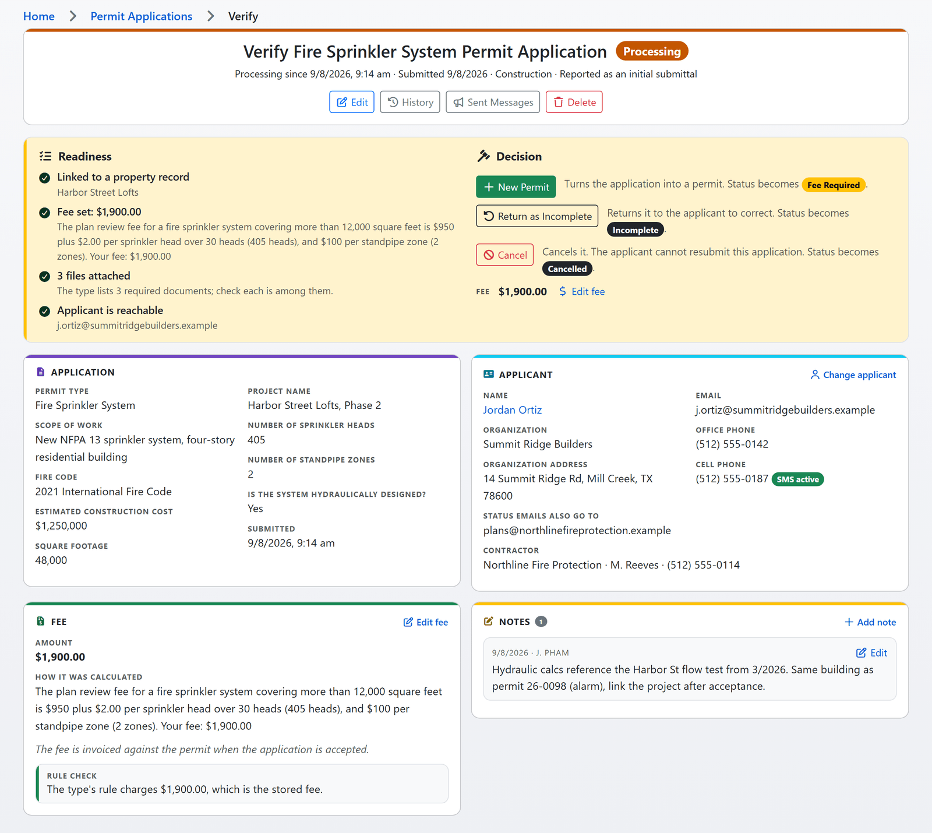This screenshot has width=932, height=833.
Task: Click the Cancelled status badge
Action: point(567,269)
